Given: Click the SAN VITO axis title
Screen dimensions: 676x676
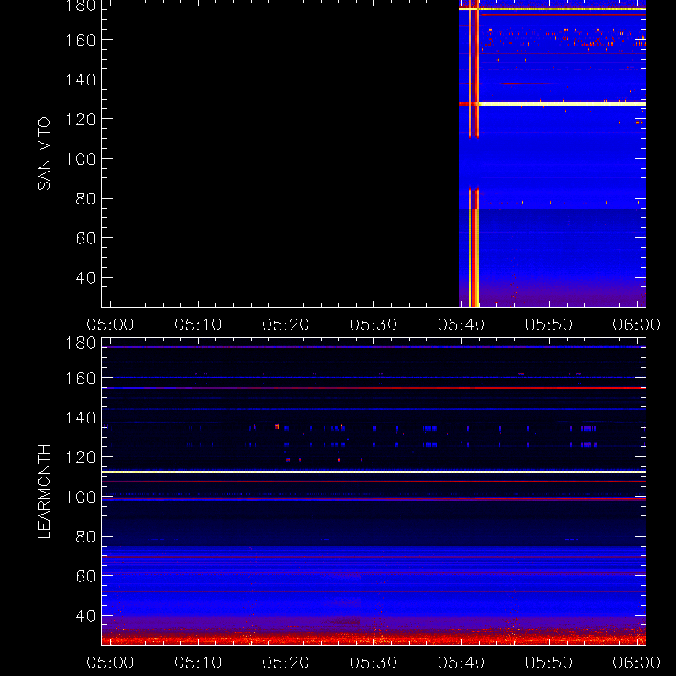Looking at the screenshot, I should tap(44, 154).
